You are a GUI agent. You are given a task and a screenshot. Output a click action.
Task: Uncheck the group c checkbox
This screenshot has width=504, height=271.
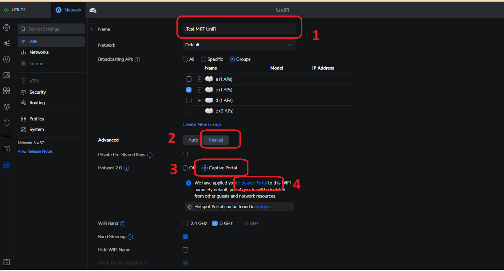tap(189, 90)
